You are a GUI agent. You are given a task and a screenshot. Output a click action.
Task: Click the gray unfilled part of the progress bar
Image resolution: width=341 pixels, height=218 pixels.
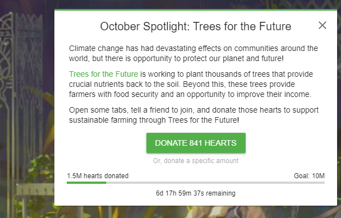(x=215, y=183)
